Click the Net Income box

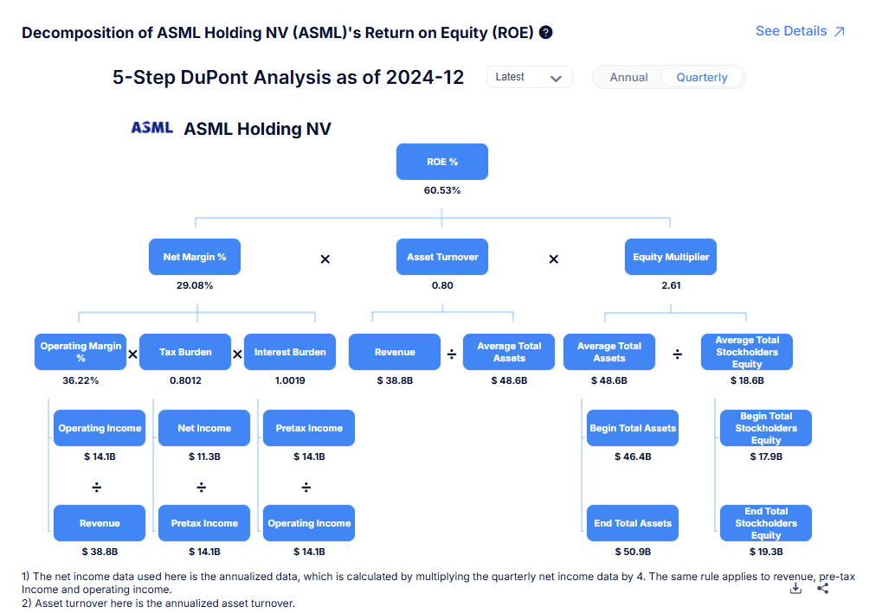tap(204, 428)
